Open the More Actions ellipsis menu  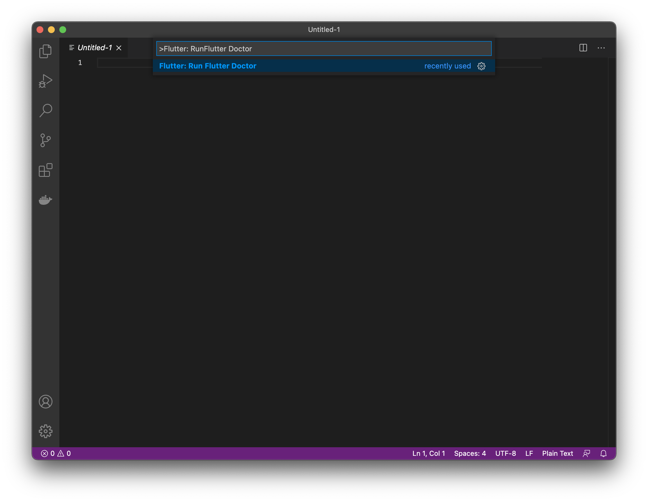tap(601, 48)
